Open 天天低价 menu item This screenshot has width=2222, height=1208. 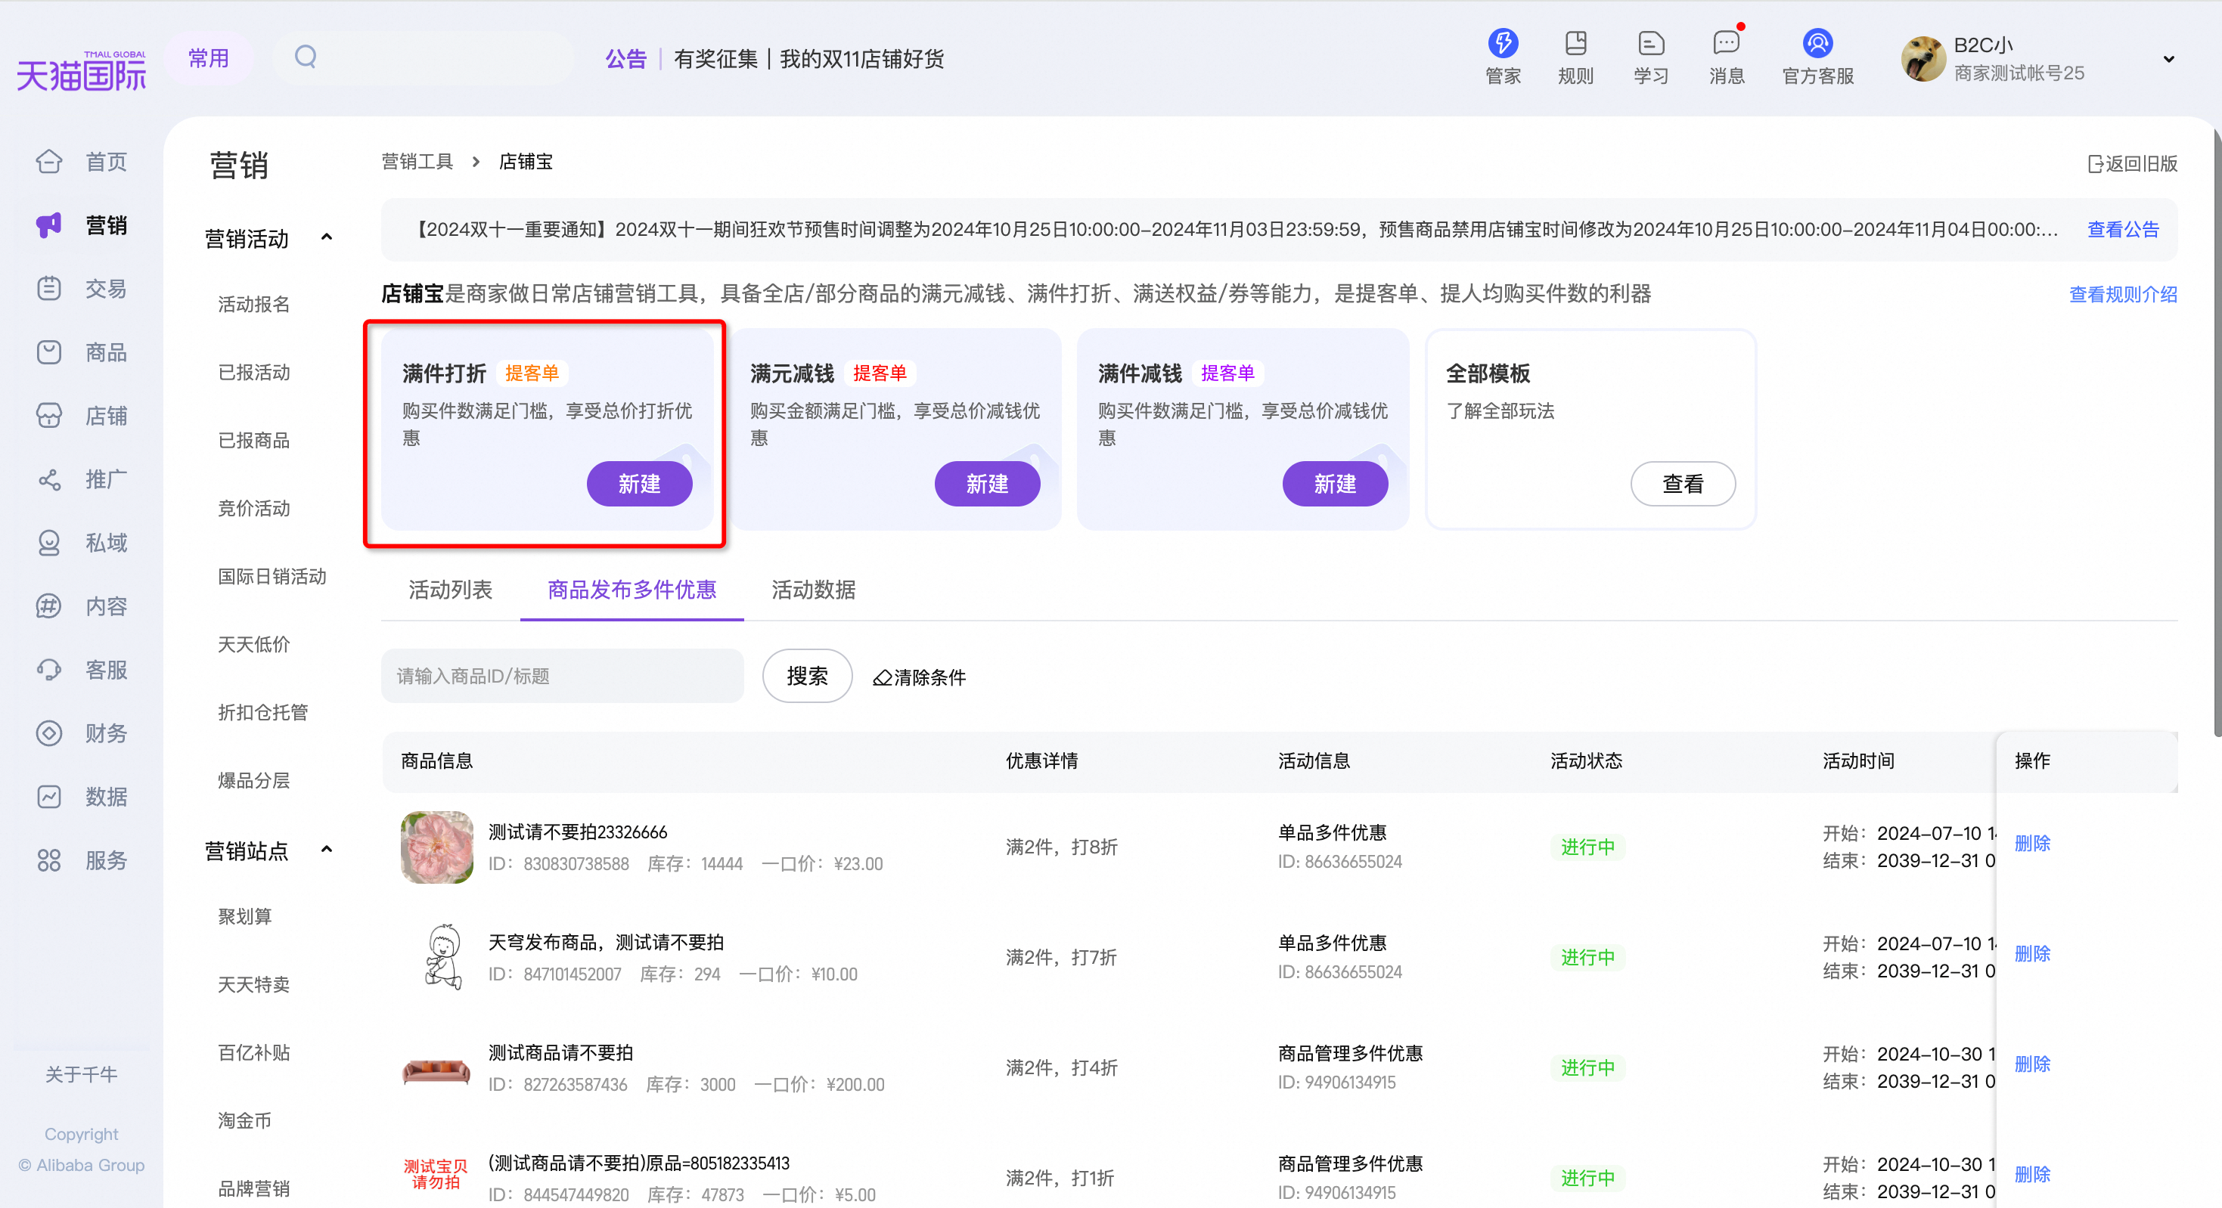tap(253, 644)
